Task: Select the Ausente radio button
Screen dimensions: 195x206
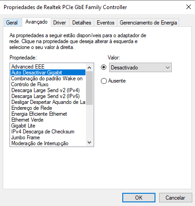Action: pos(104,81)
